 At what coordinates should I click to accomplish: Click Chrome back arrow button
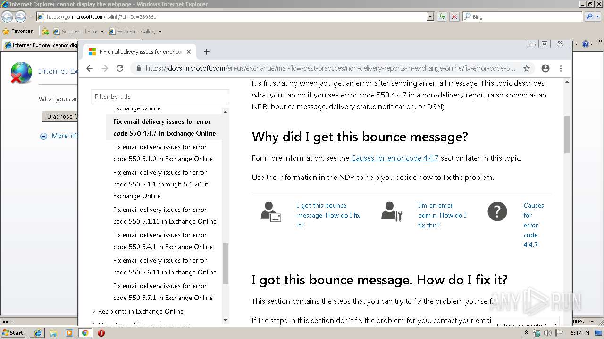tap(90, 68)
